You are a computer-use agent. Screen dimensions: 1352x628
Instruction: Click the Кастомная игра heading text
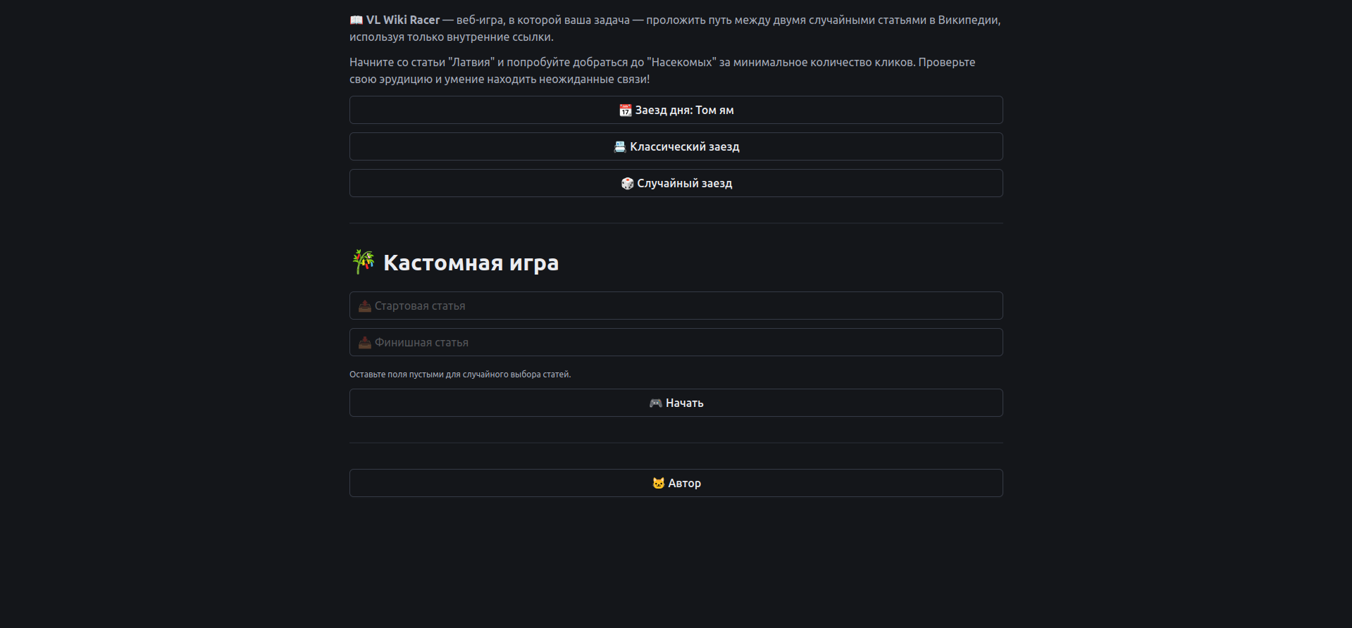(471, 263)
